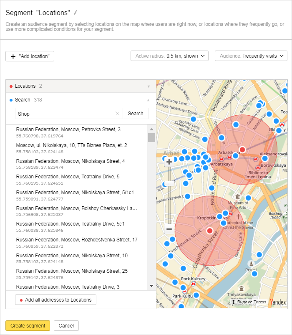The height and width of the screenshot is (335, 292).
Task: Click the pencil icon to rename segment
Action: click(76, 13)
